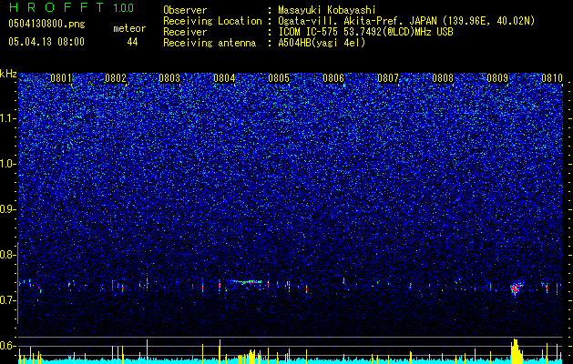Click the 0806 time marker
573x364 pixels.
point(333,78)
